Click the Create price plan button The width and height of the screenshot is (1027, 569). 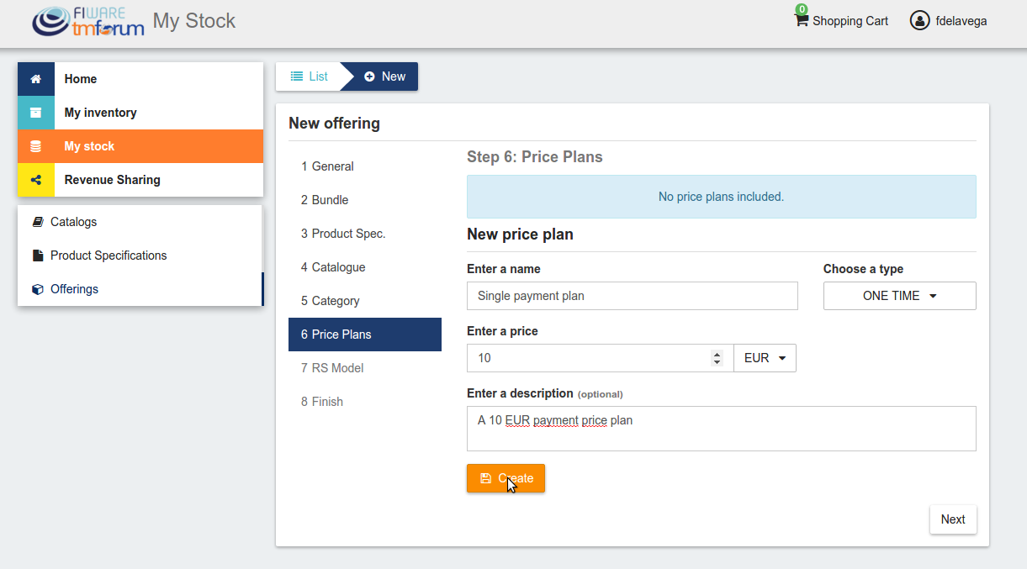[506, 478]
